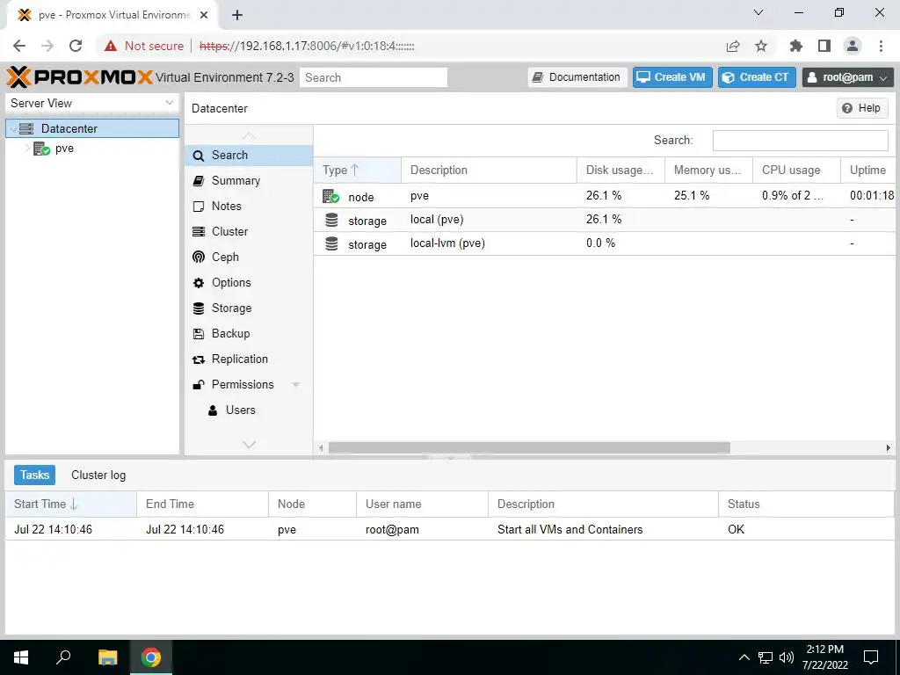Switch to the Cluster log tab
This screenshot has width=900, height=675.
coord(98,475)
